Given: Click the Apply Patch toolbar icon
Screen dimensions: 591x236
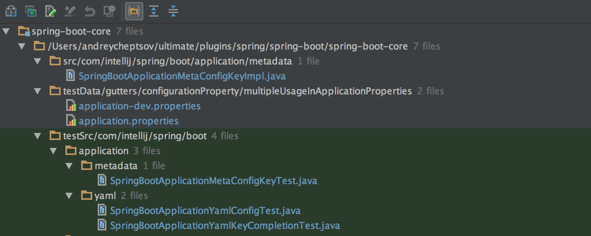Looking at the screenshot, I should pos(30,11).
